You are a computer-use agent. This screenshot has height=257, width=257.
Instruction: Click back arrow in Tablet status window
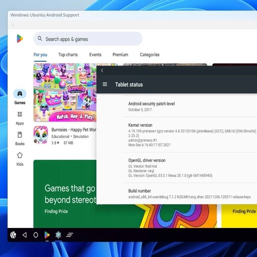coord(102,71)
